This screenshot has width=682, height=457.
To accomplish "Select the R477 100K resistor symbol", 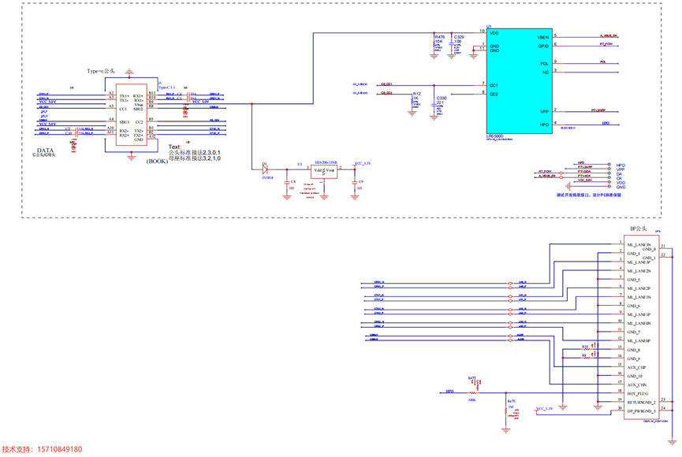I will coord(472,392).
